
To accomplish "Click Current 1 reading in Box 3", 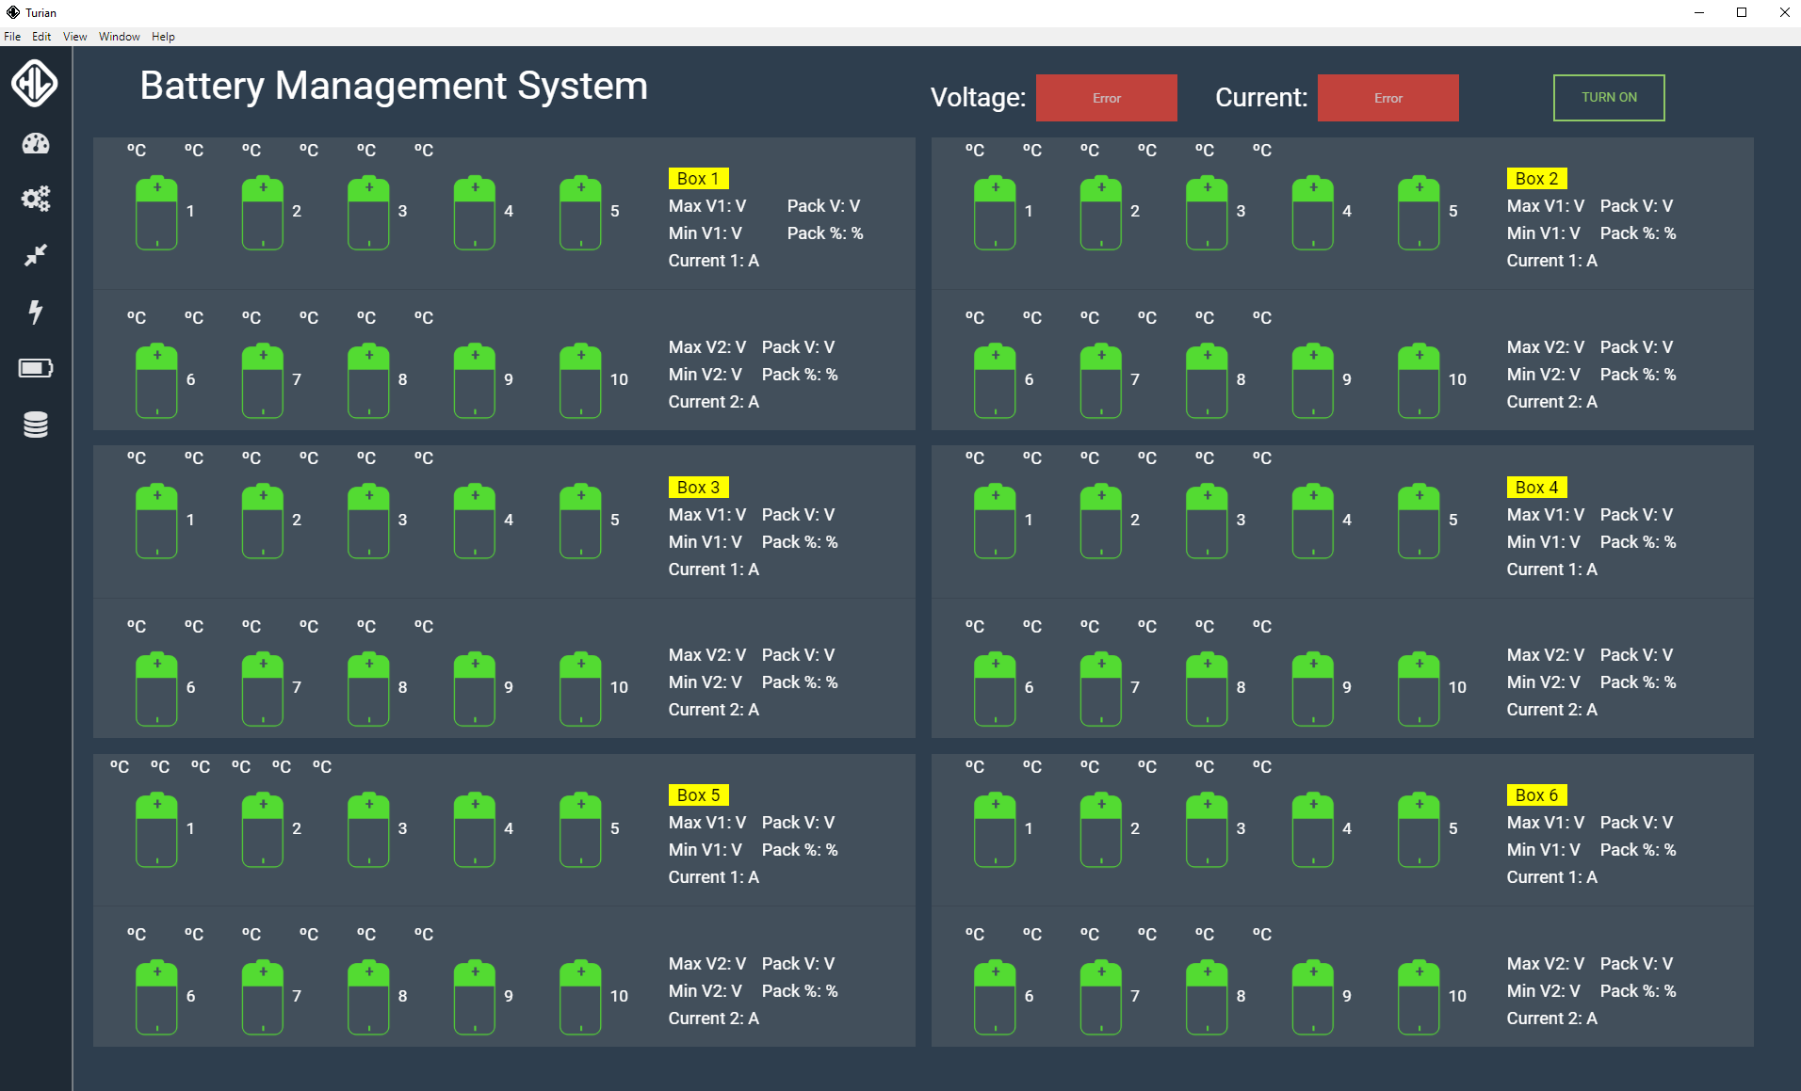I will coord(714,570).
